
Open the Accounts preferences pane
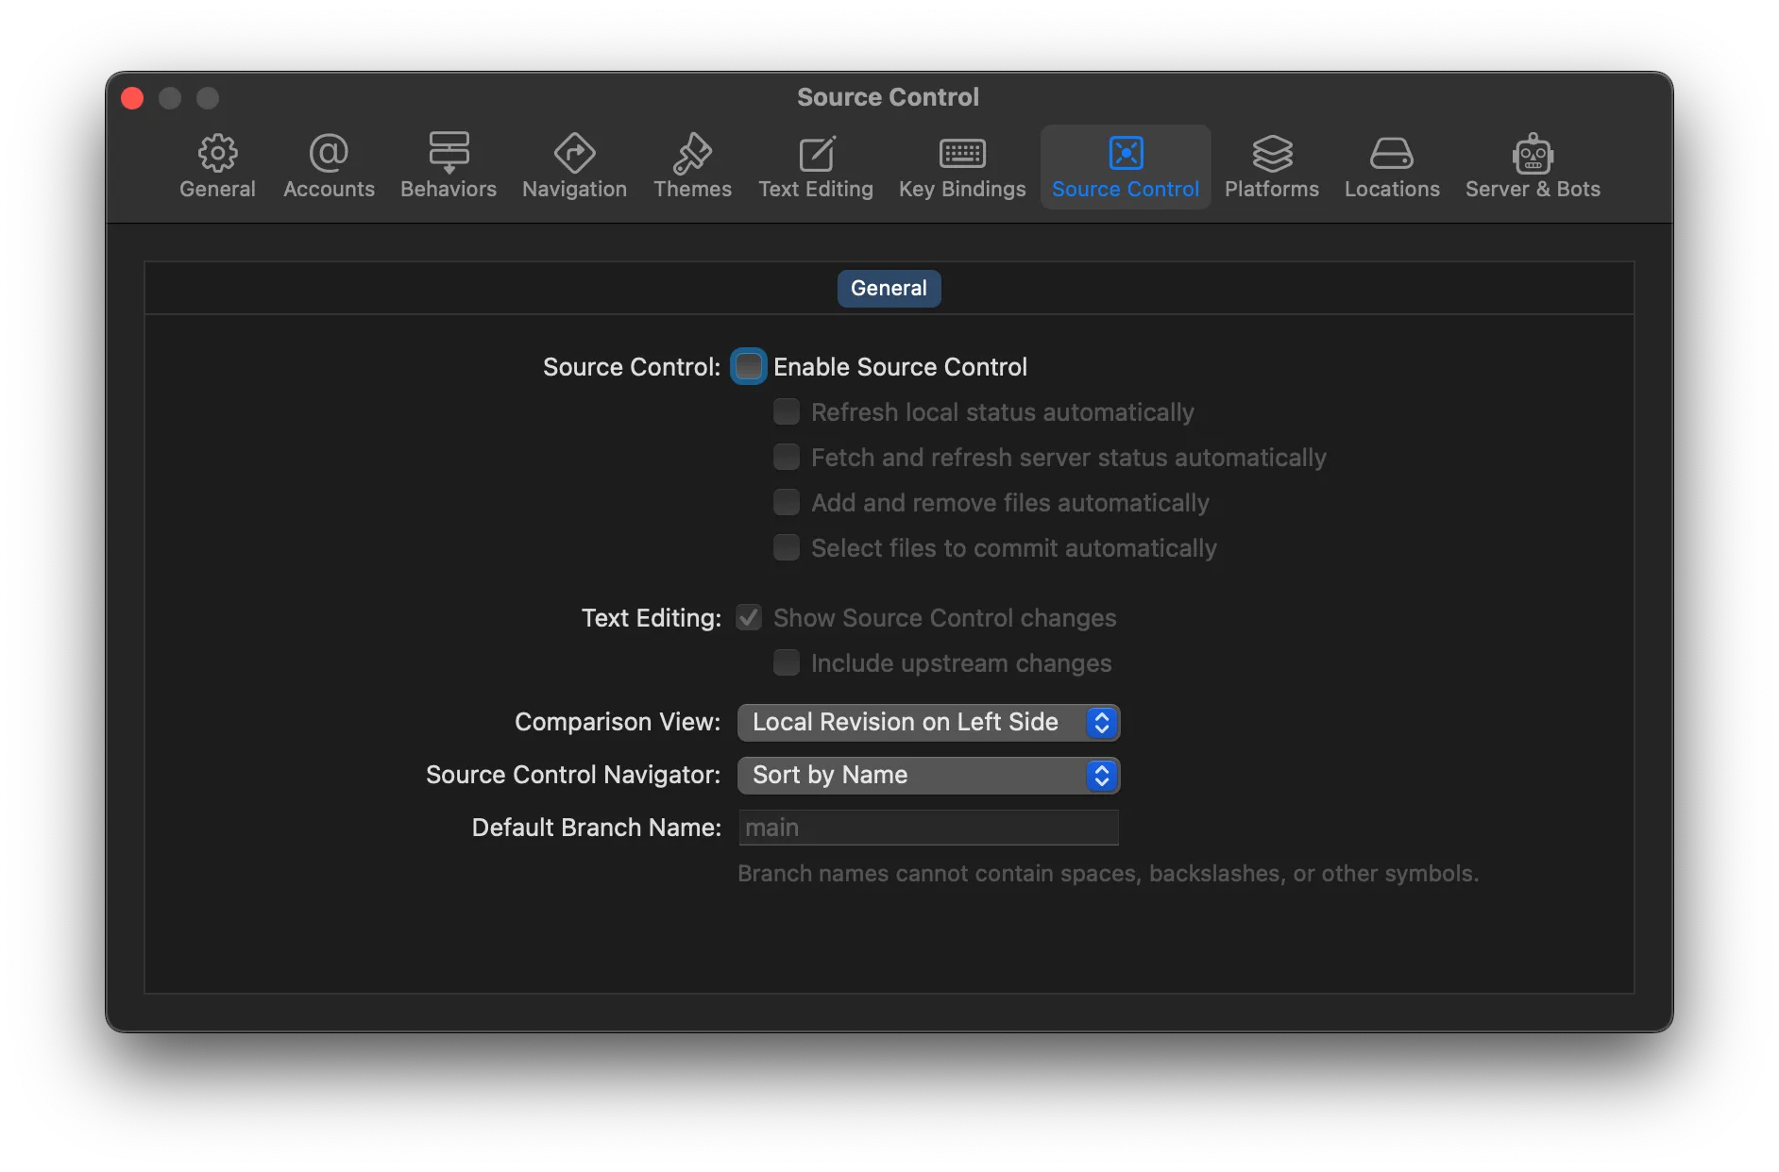tap(329, 166)
